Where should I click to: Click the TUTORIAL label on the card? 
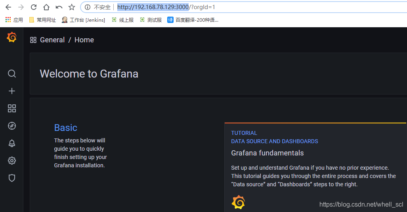pyautogui.click(x=244, y=133)
